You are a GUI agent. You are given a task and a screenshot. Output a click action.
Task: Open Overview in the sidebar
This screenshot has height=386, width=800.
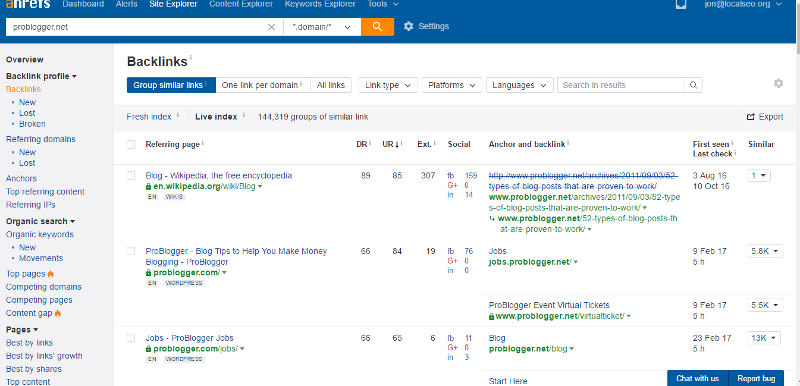(x=25, y=59)
